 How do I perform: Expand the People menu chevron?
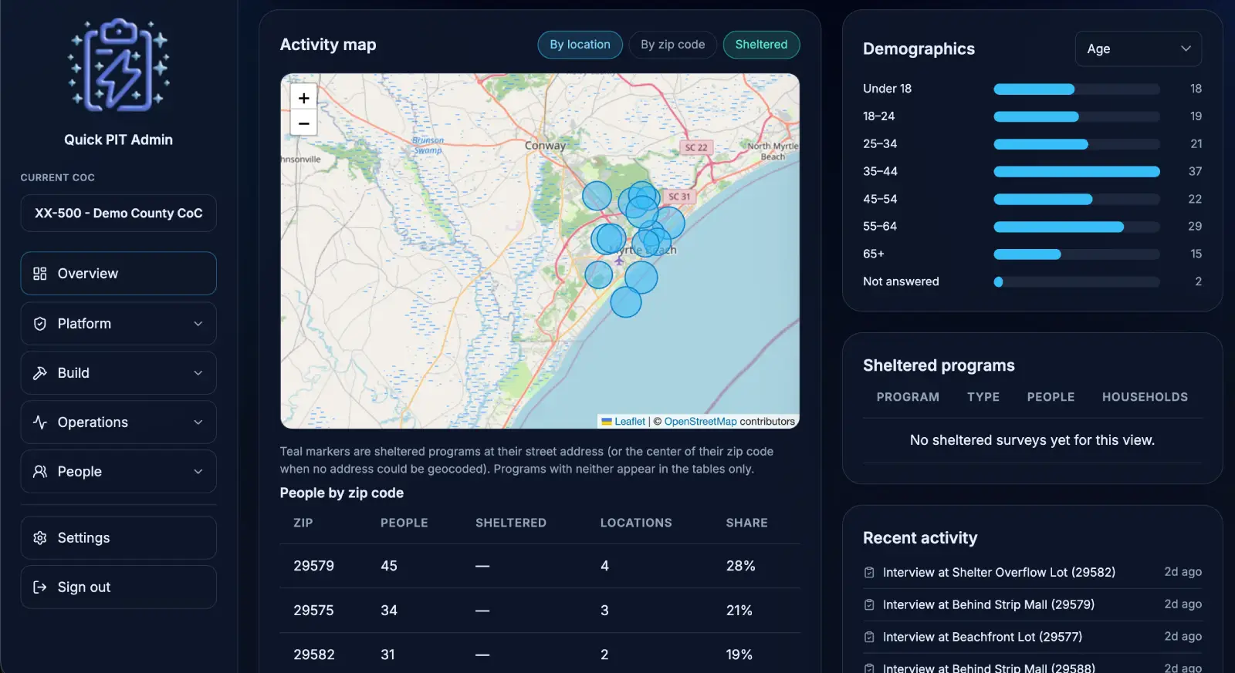click(x=198, y=472)
